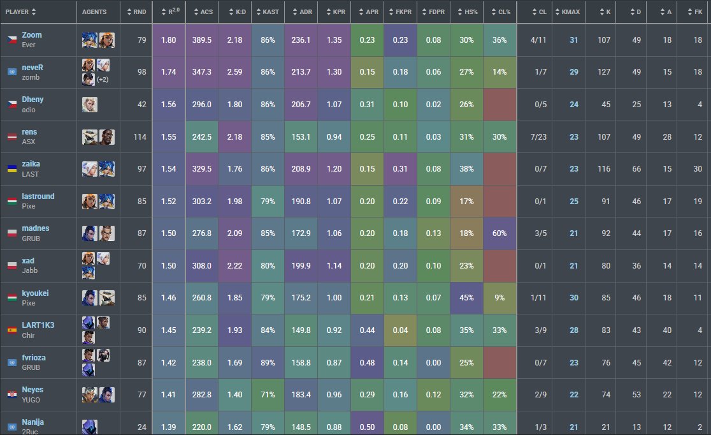The width and height of the screenshot is (711, 435).
Task: Click rens's Cypher agent icon
Action: click(x=89, y=136)
